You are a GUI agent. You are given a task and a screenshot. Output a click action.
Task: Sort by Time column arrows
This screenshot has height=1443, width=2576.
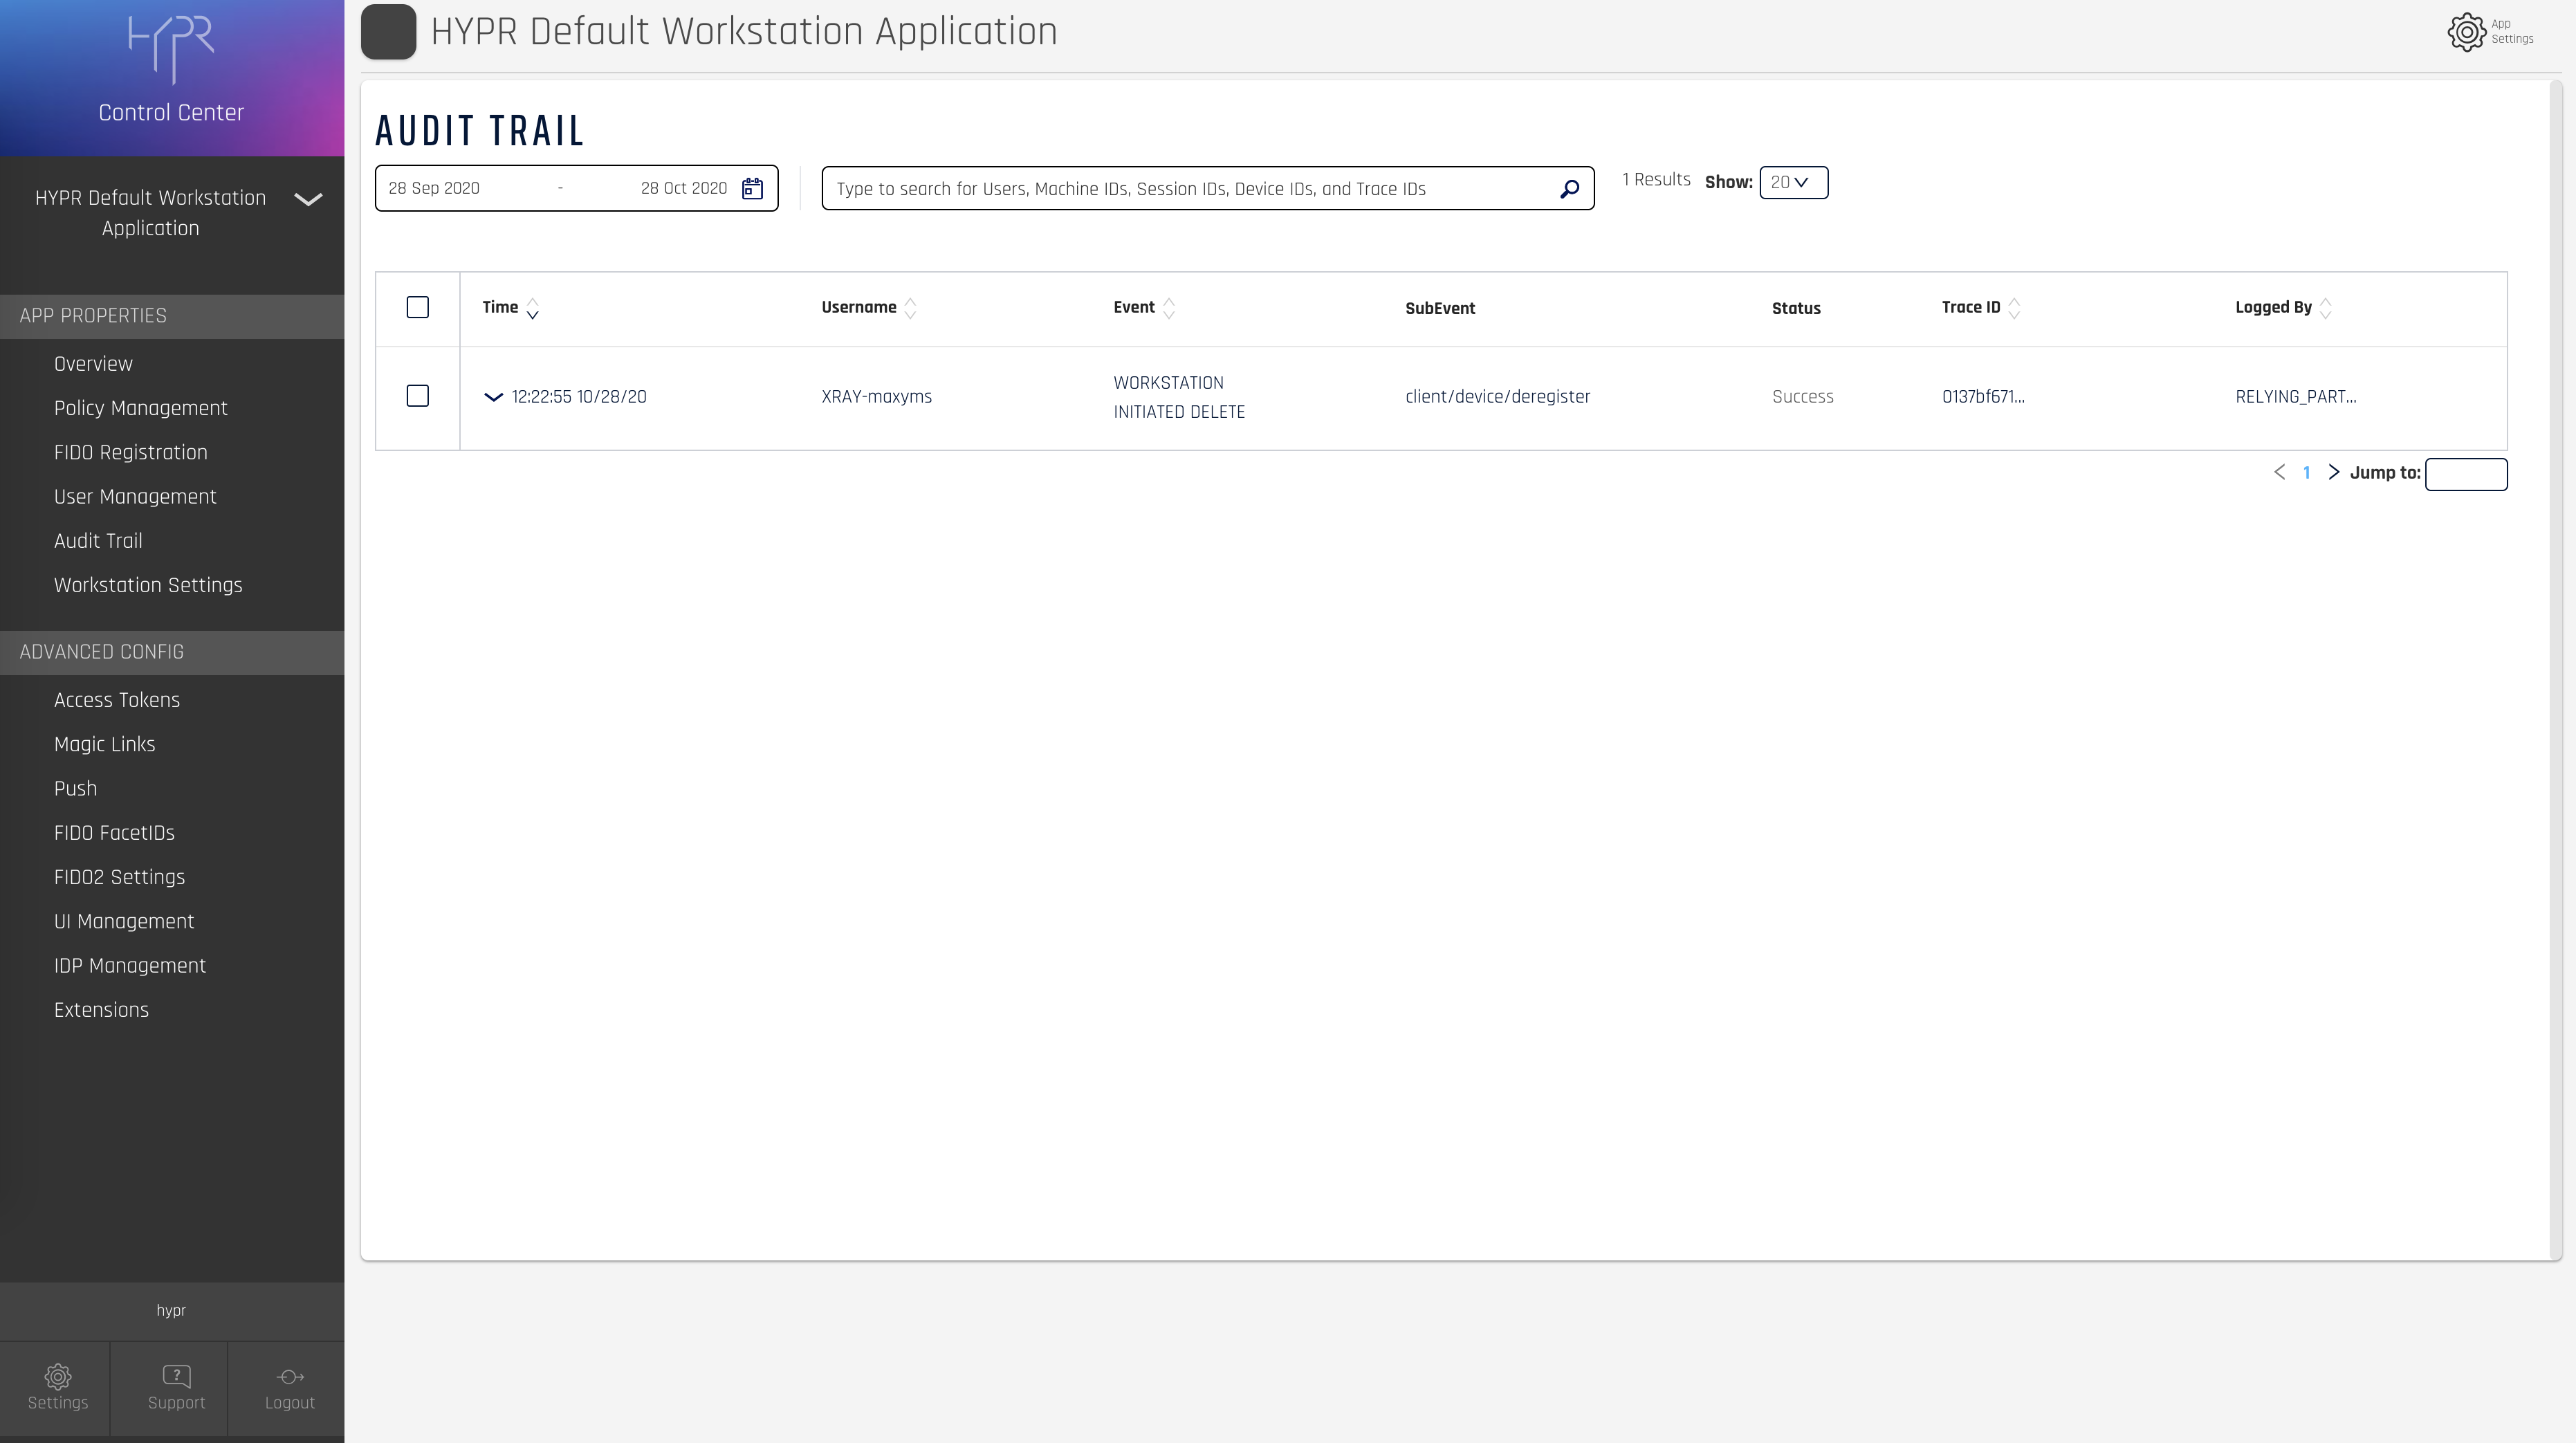[x=532, y=308]
